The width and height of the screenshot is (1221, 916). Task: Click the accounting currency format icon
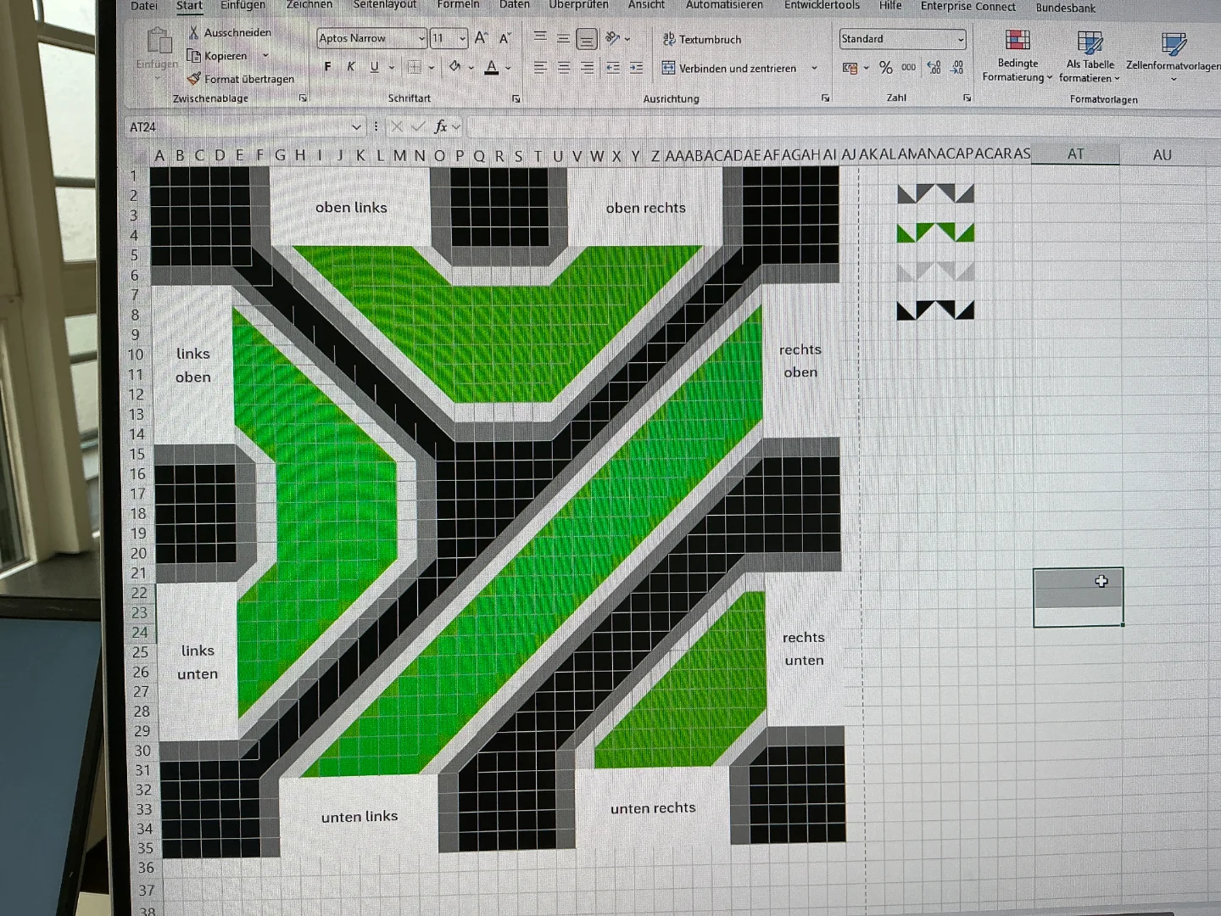click(850, 68)
